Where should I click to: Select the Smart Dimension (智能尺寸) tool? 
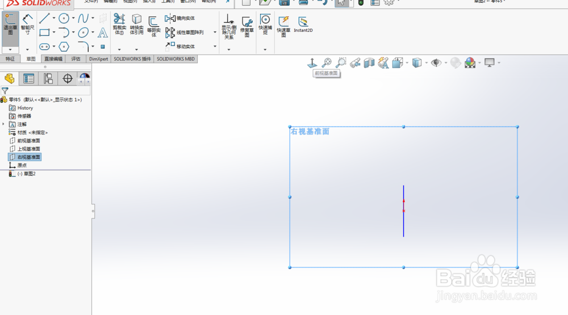click(x=27, y=24)
